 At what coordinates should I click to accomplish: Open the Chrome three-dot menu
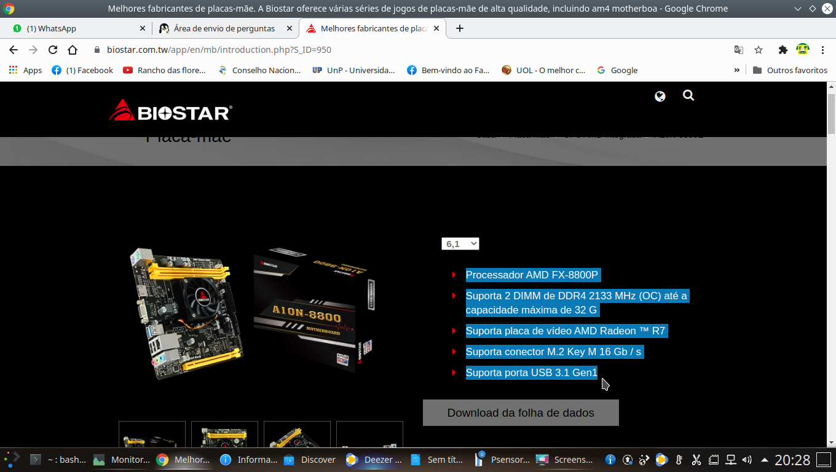pos(822,50)
